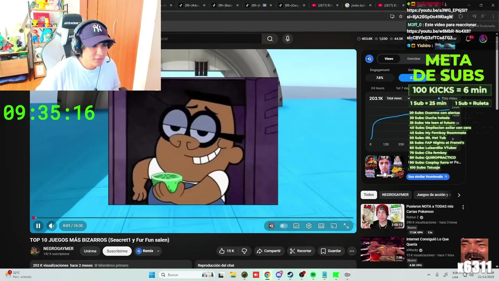Open the Pusieron NOTA a TODAS video thumbnail

point(382,216)
